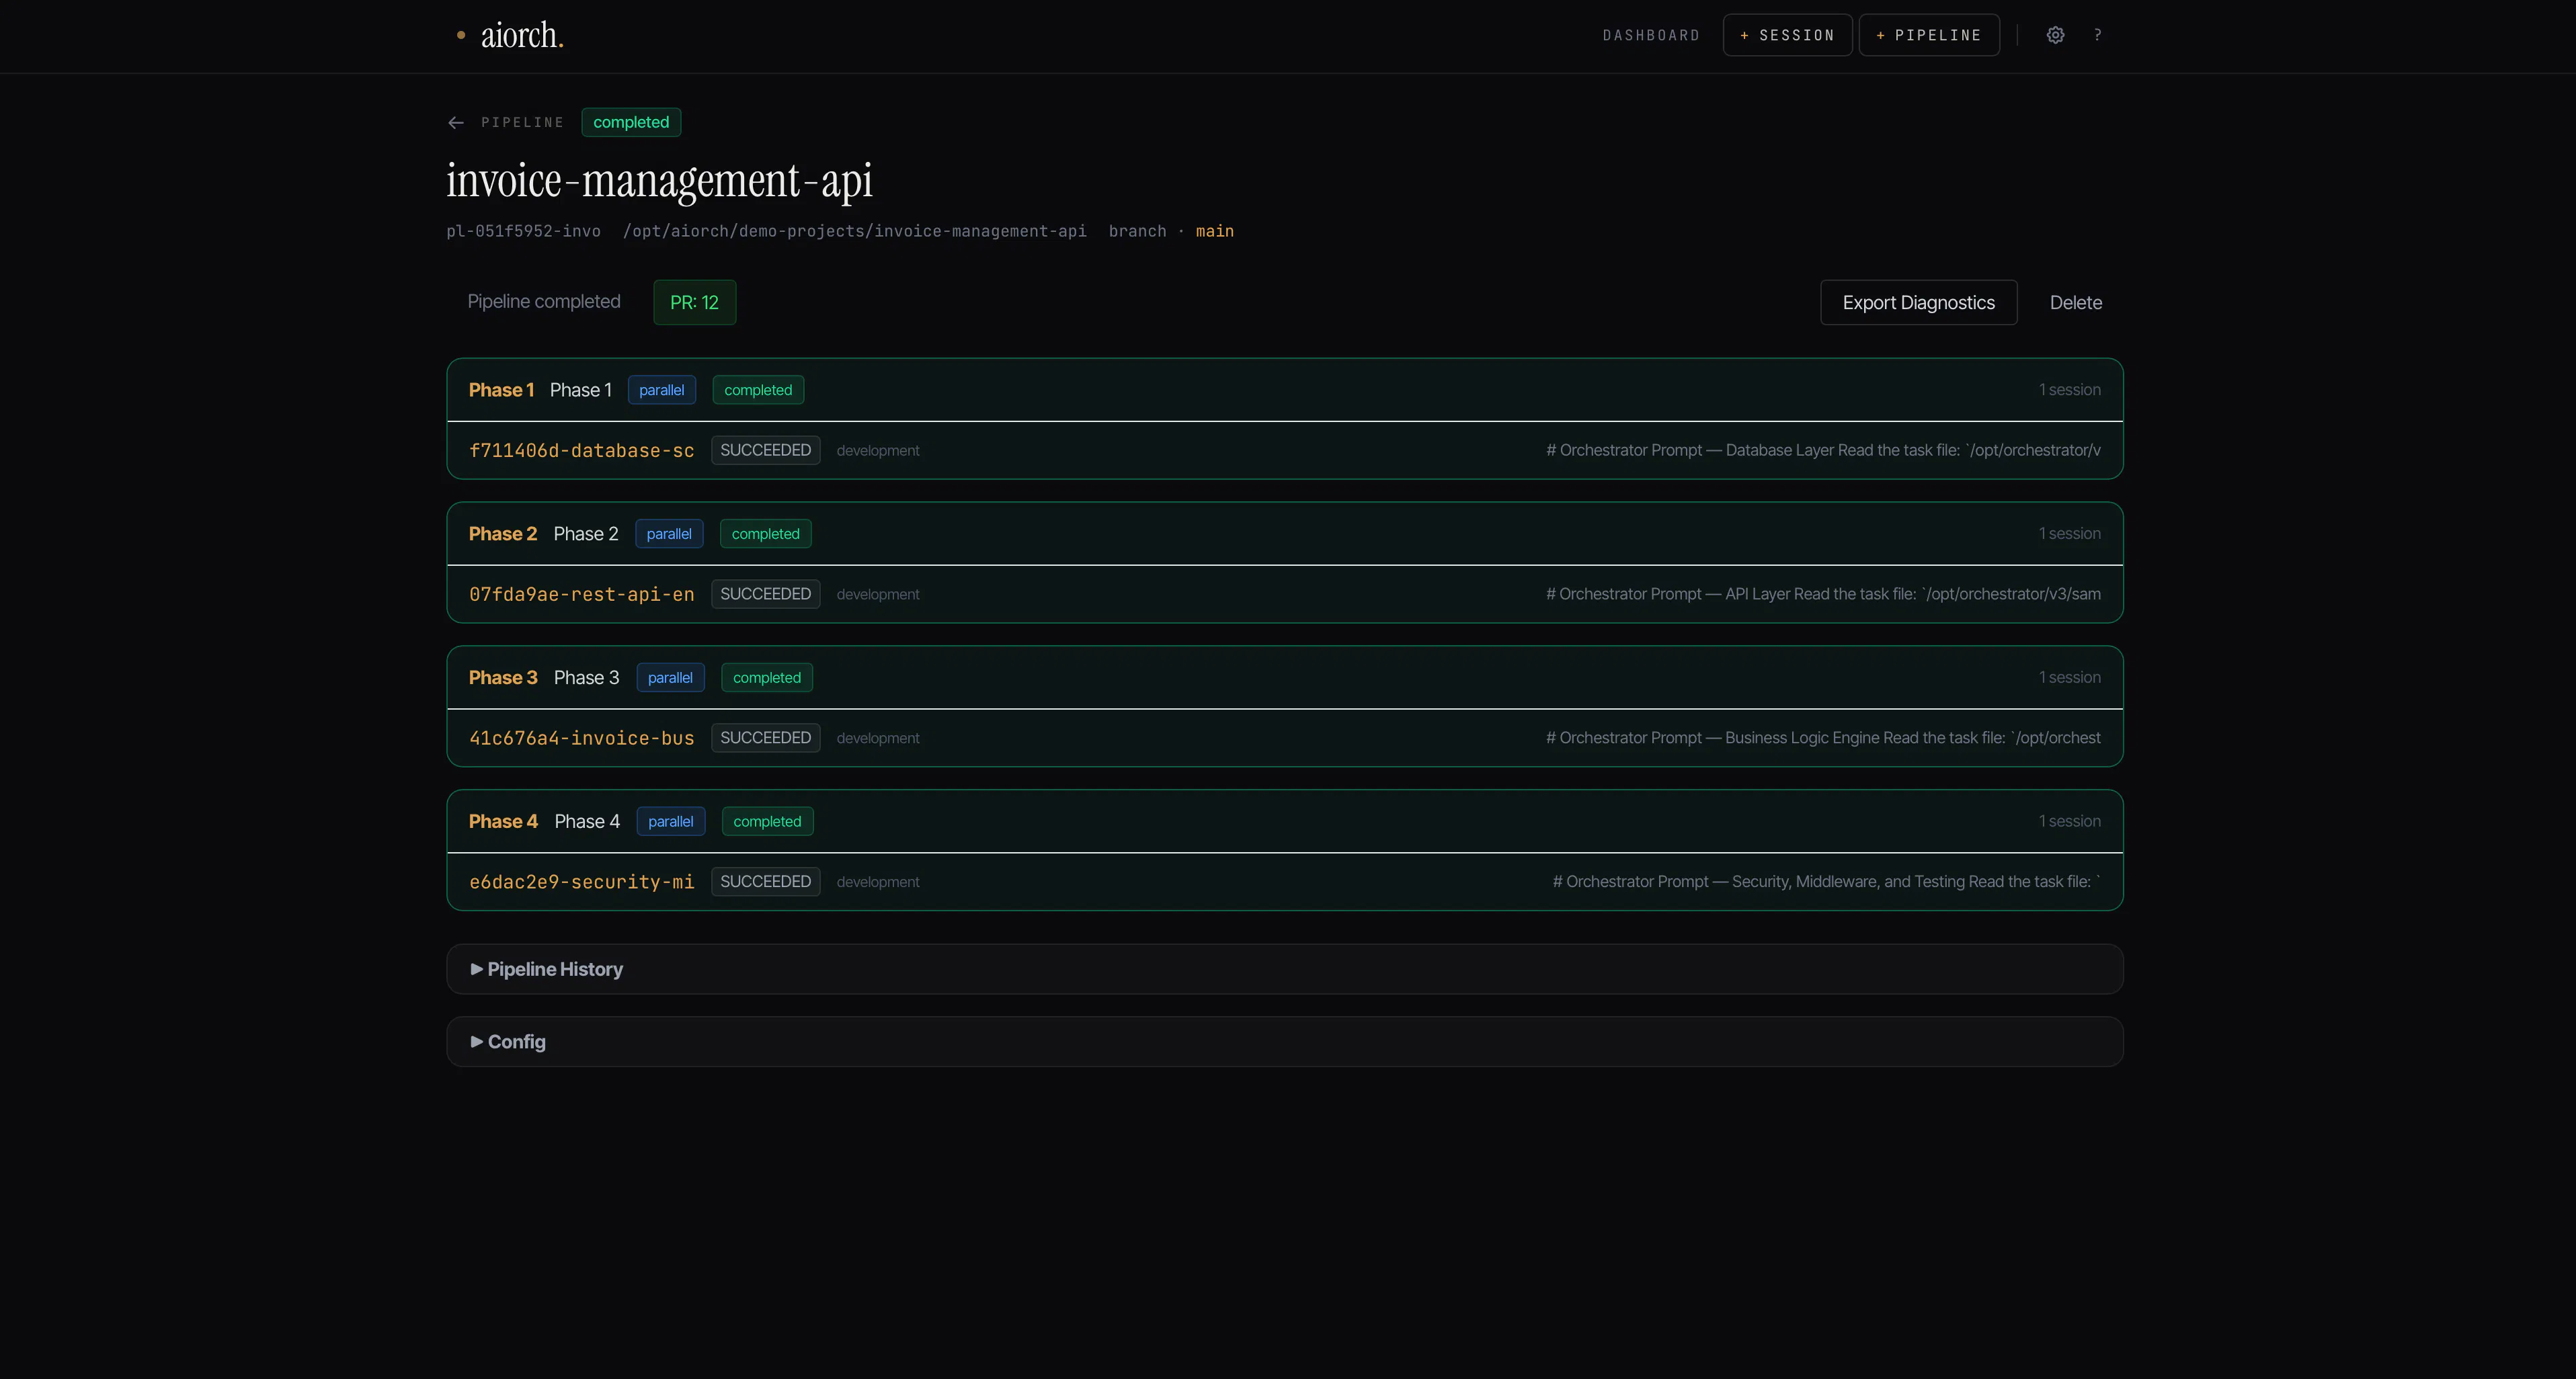Expand the Pipeline History section
This screenshot has height=1379, width=2576.
(x=1285, y=969)
